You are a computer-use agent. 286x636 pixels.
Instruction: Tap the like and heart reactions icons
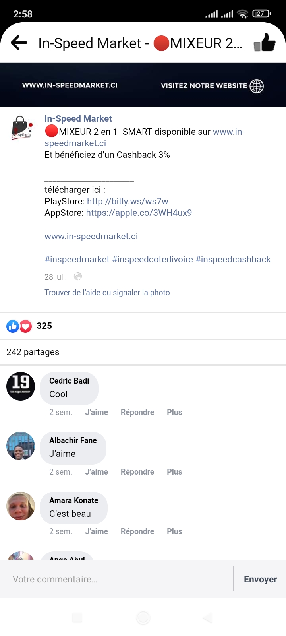19,326
